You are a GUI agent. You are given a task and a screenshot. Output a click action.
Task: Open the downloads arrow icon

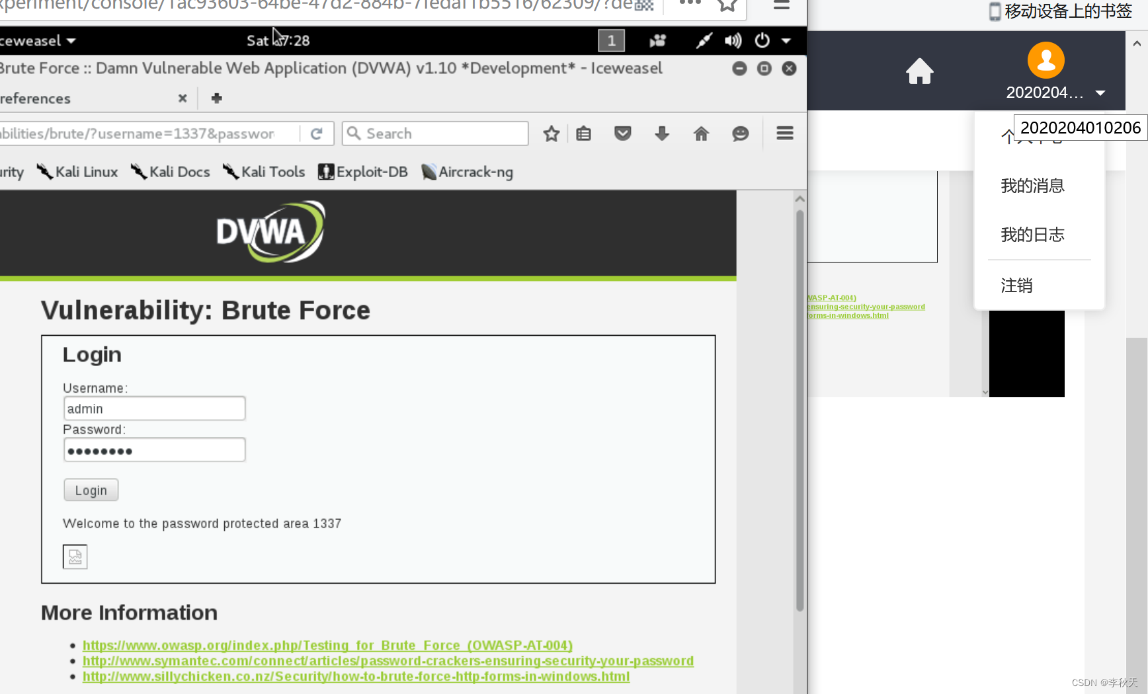click(x=662, y=134)
